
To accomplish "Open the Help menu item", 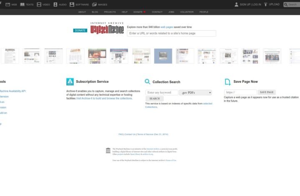I will point(125,12).
